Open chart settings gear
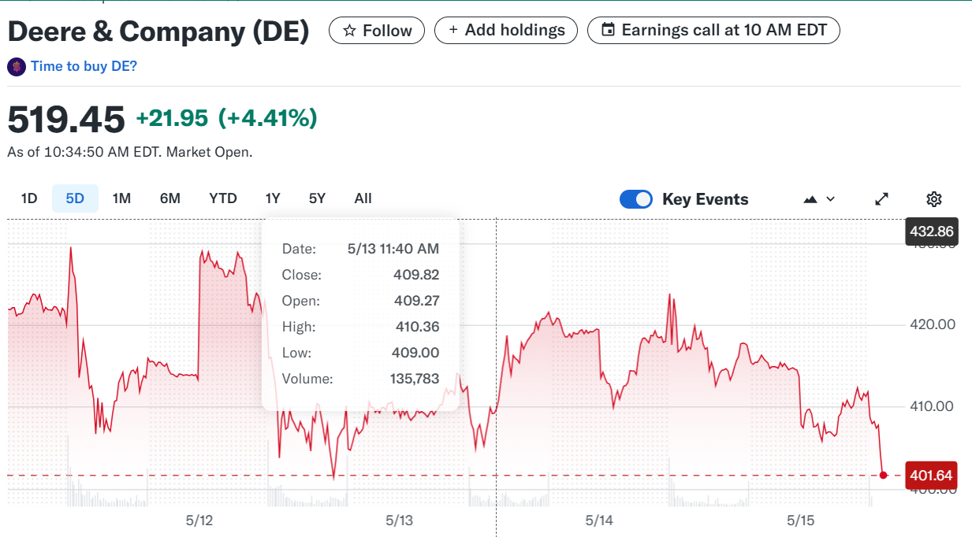The image size is (972, 537). (x=934, y=199)
